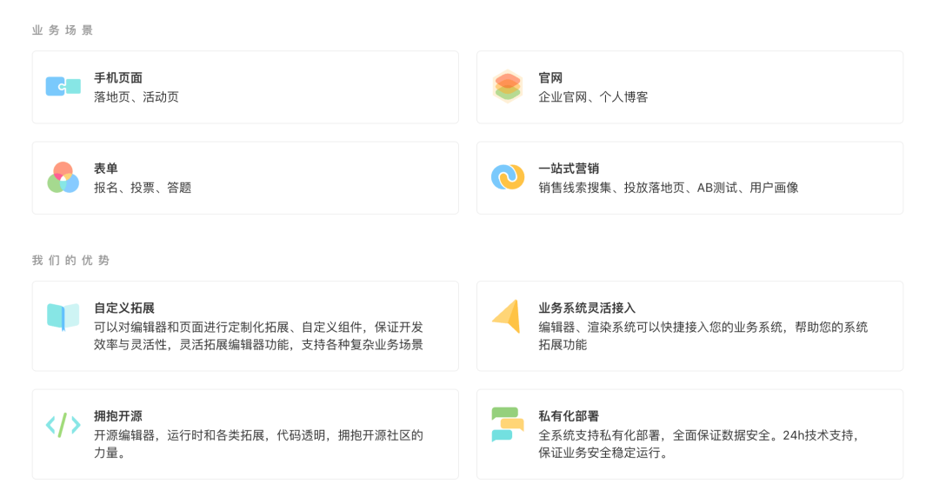The width and height of the screenshot is (939, 497).
Task: Click the 私有化部署 chat bubbles icon
Action: pos(508,424)
